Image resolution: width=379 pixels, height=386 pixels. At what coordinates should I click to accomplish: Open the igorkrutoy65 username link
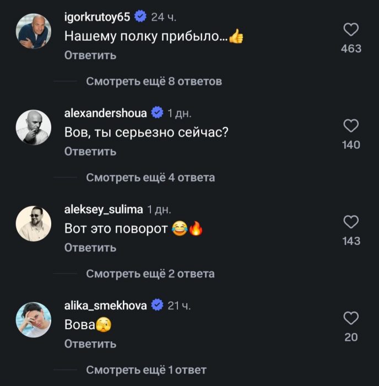(98, 17)
